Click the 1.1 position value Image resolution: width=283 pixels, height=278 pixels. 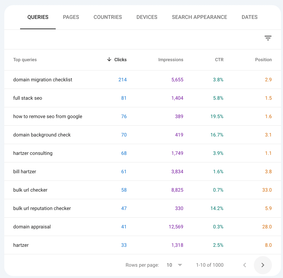(268, 153)
